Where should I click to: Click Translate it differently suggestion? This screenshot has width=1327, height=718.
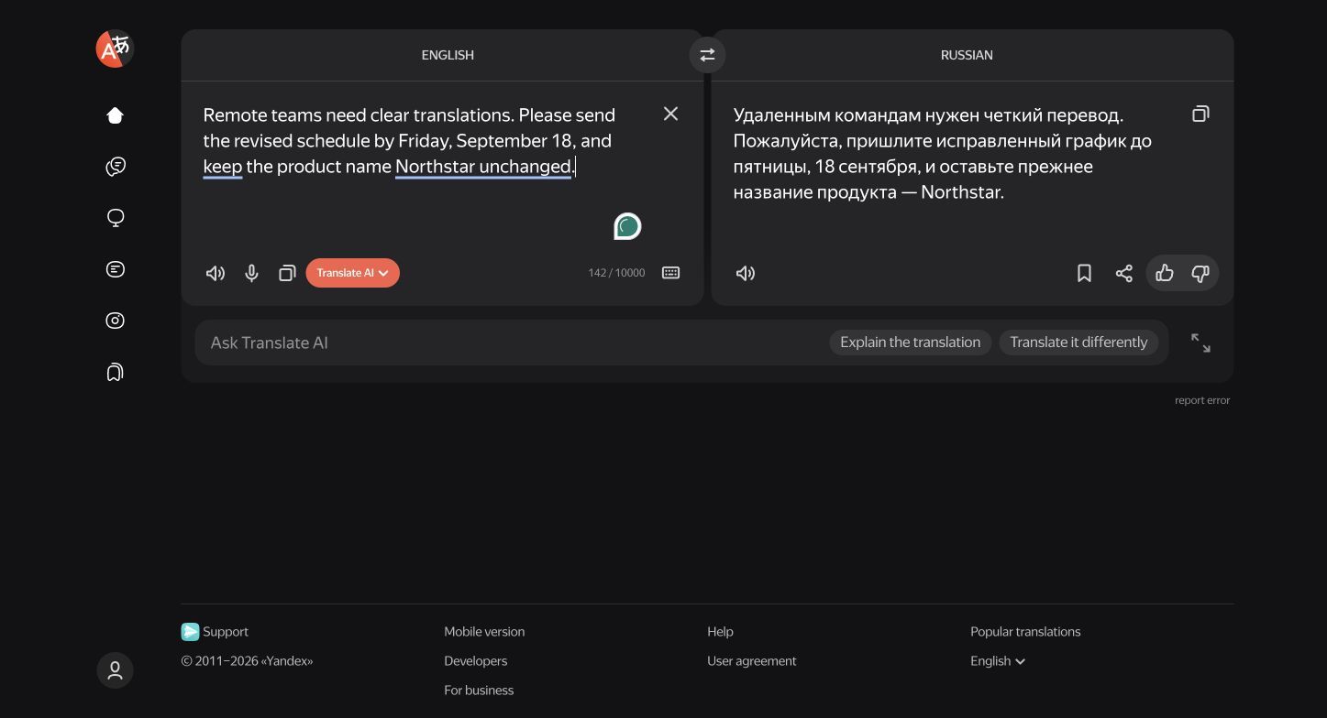coord(1078,343)
